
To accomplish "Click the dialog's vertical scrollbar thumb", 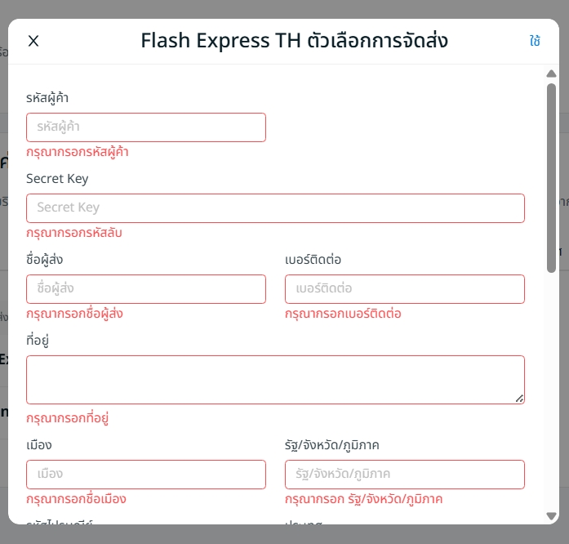I will coord(552,176).
